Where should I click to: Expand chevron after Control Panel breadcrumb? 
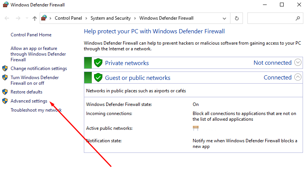click(86, 19)
